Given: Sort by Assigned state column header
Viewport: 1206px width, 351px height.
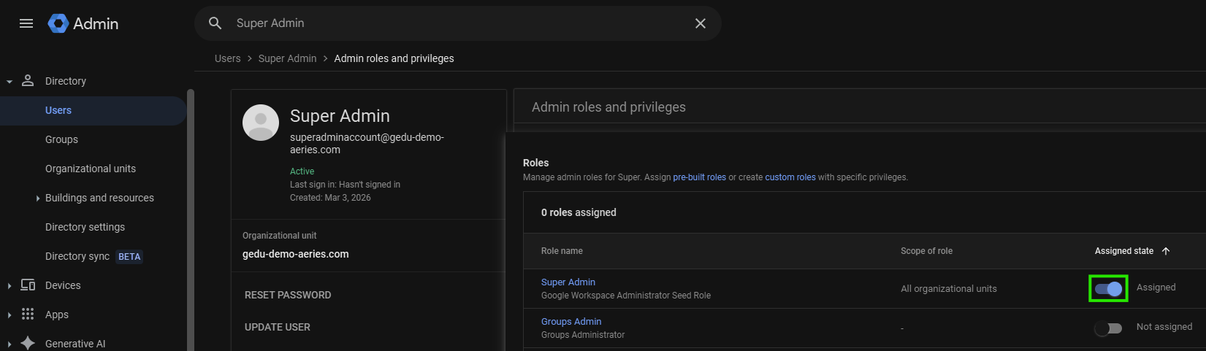Looking at the screenshot, I should pyautogui.click(x=1124, y=251).
